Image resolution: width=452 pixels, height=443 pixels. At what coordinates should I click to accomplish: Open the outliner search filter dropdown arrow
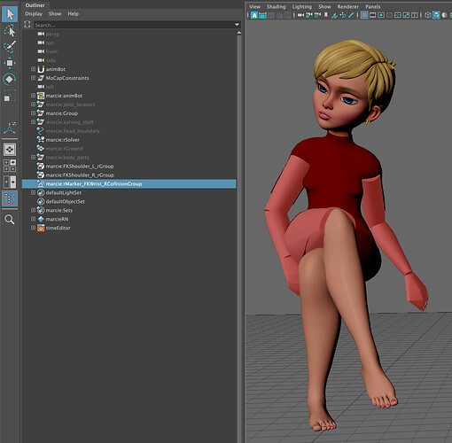point(237,25)
